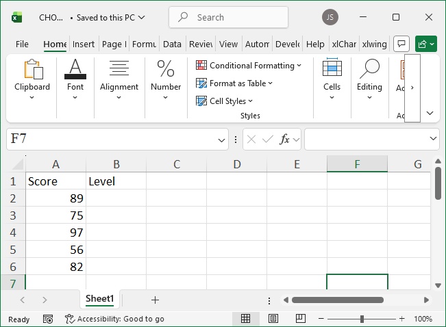Click vertical scrollbar down arrow
446x327 pixels.
pos(438,285)
